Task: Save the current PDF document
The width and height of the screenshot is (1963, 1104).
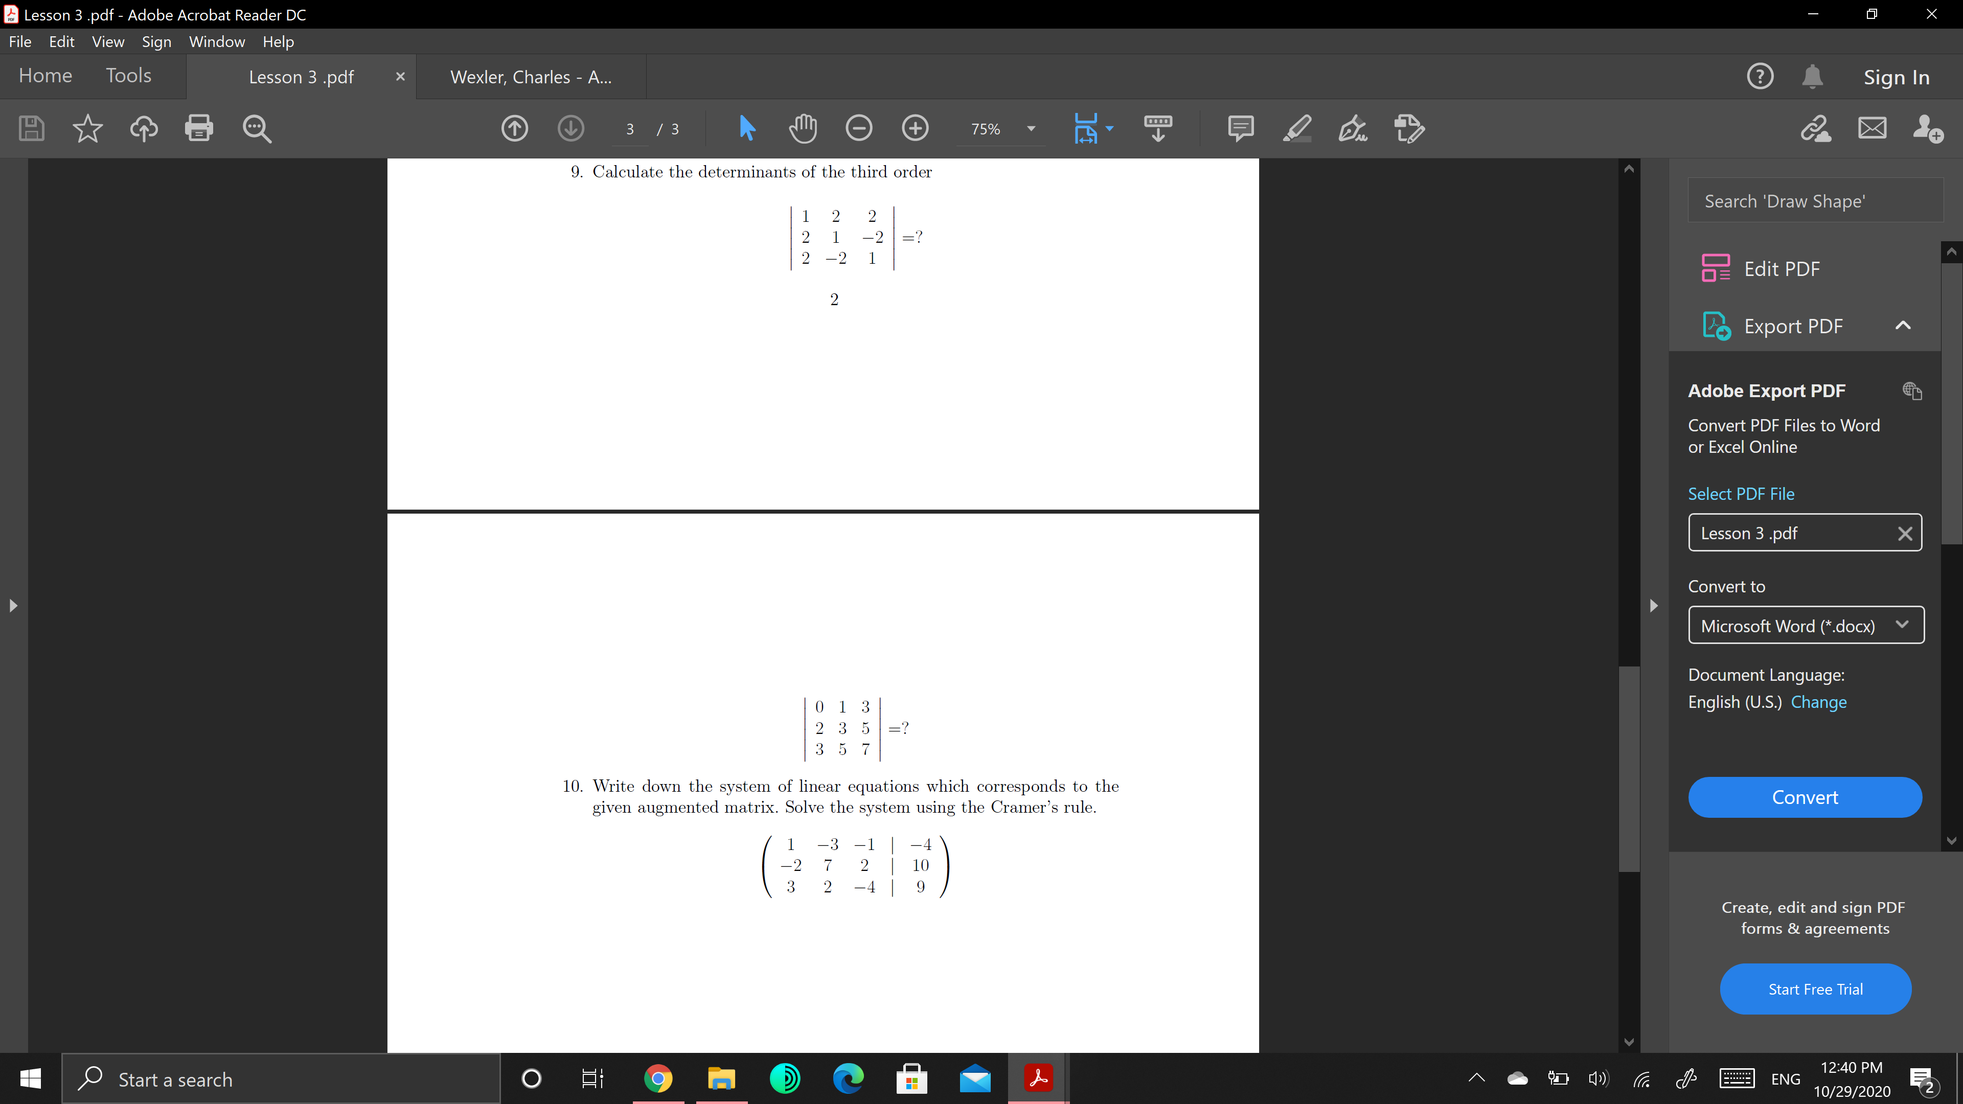Action: pyautogui.click(x=31, y=128)
